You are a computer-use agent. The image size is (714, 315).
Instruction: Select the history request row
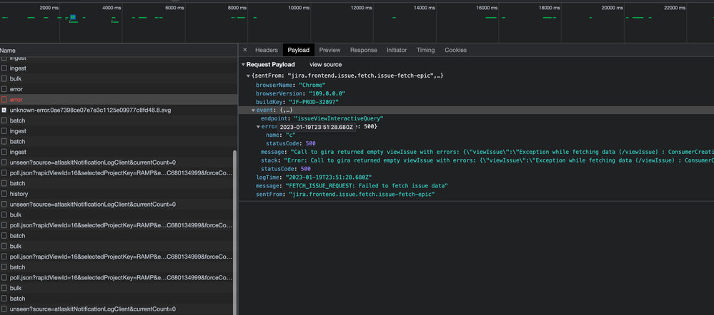tap(119, 194)
